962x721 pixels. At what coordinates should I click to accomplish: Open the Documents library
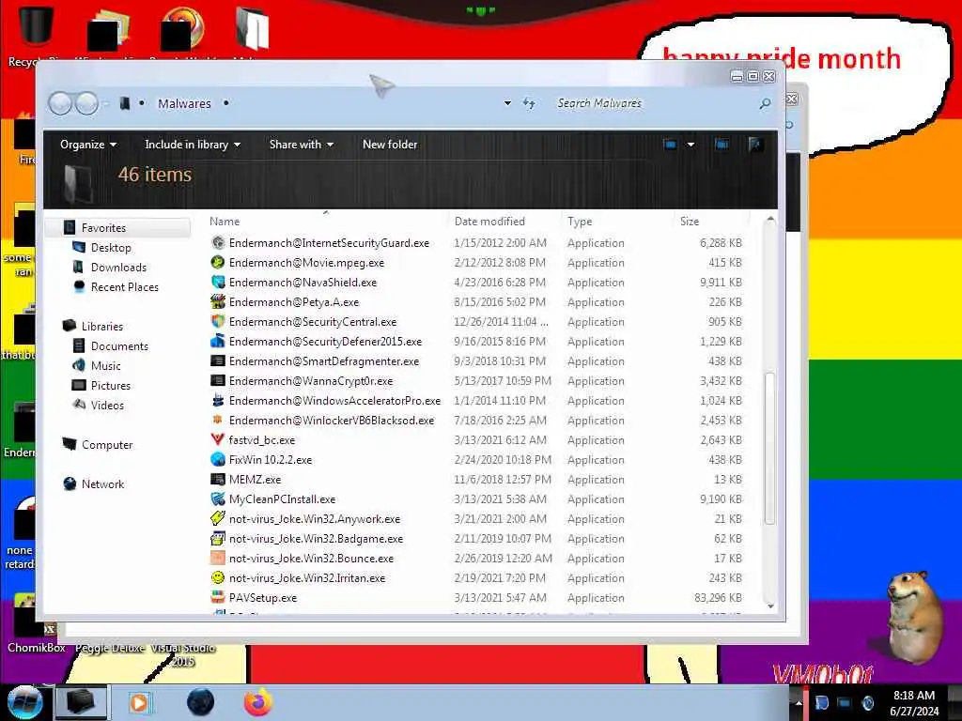[119, 345]
